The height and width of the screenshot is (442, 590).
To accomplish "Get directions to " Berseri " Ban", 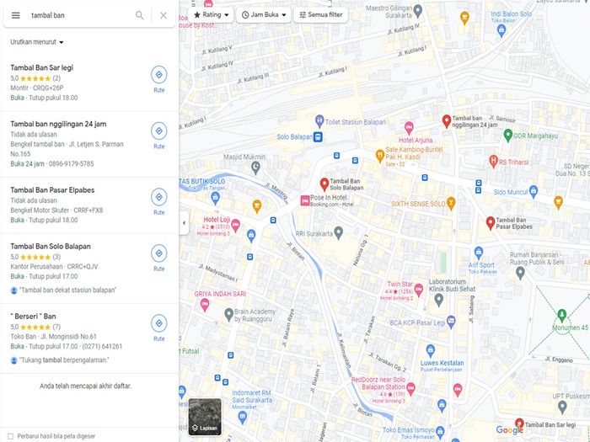I will tap(158, 324).
